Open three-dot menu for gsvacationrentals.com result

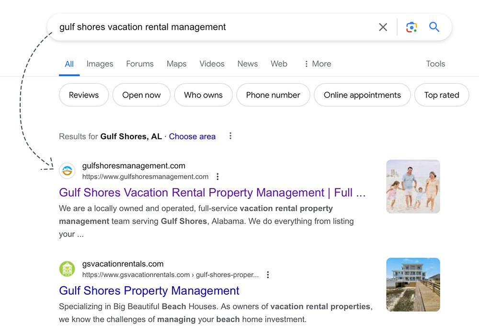point(268,275)
